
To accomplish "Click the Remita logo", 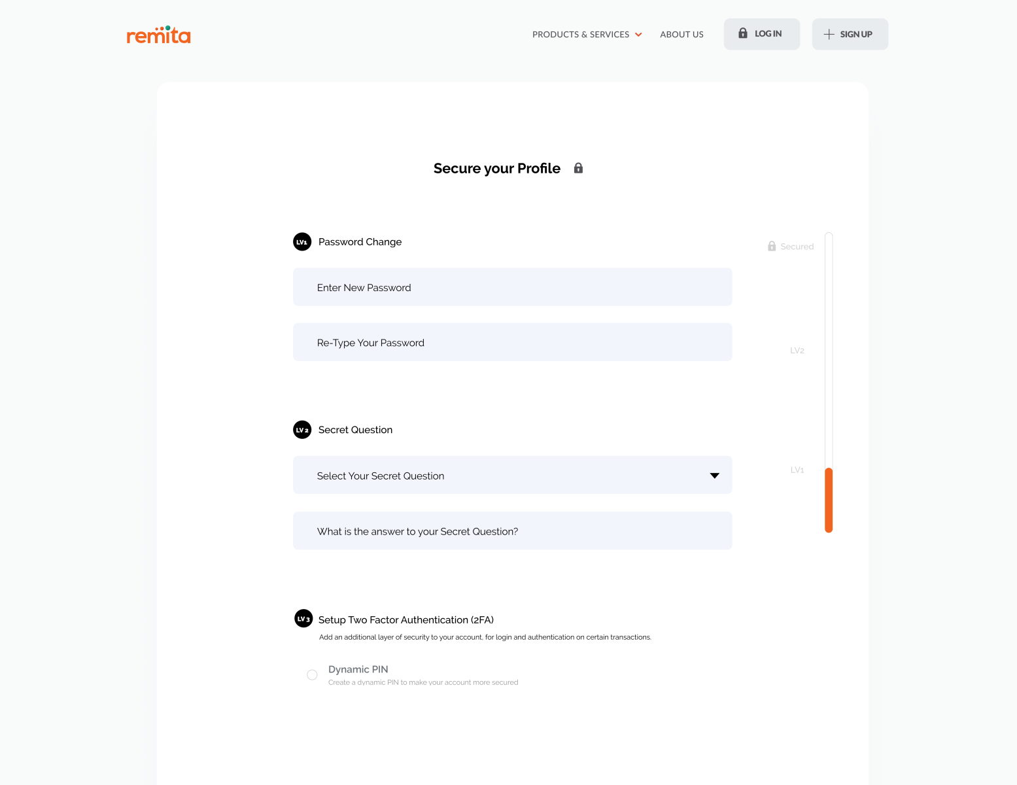I will pos(158,35).
